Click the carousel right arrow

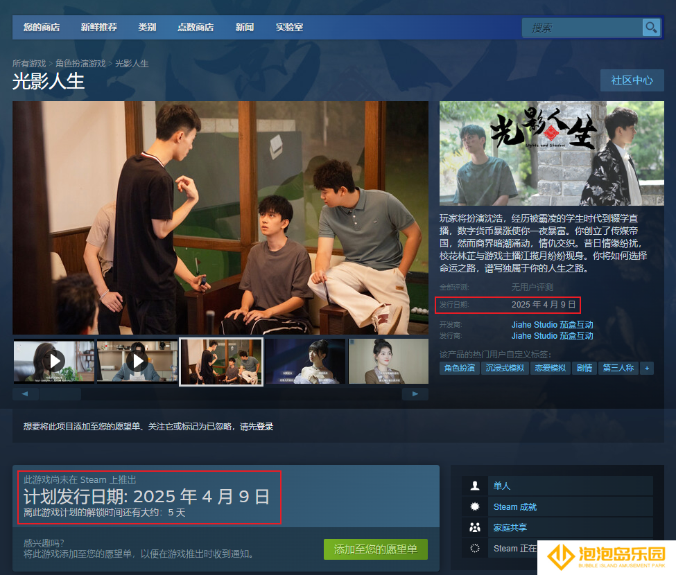(415, 393)
